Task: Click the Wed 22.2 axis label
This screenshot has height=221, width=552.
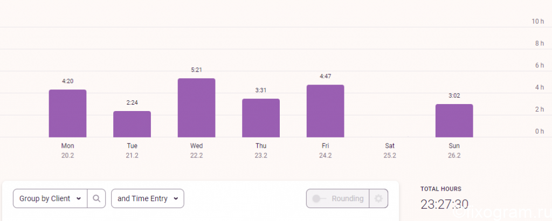Action: click(196, 150)
